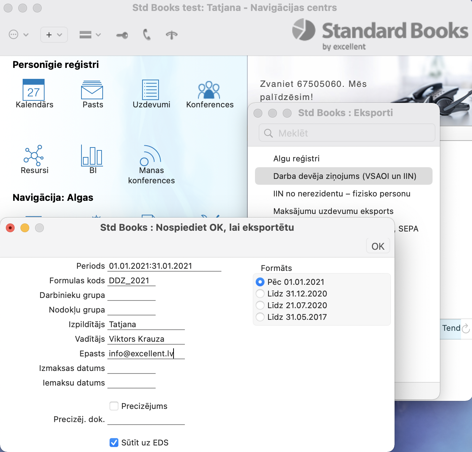Select IIN no nerezidentu export entry

[x=342, y=194]
